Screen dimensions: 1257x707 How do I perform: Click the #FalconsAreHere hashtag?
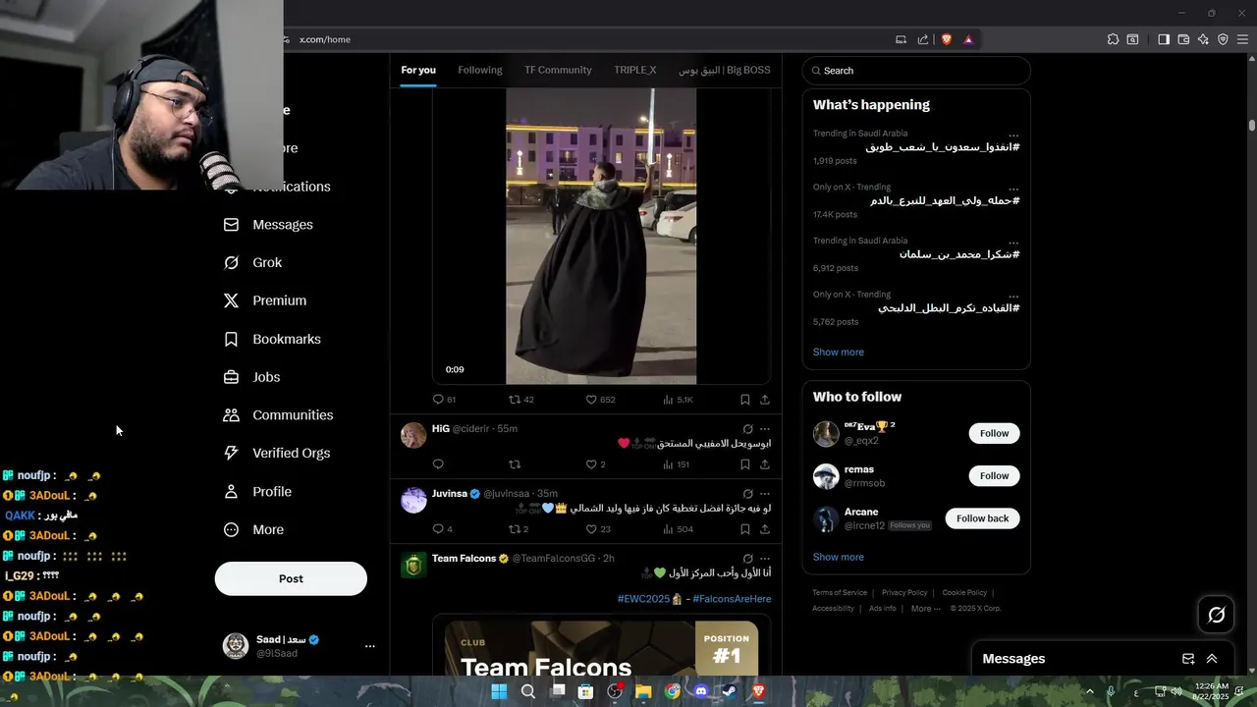pos(732,599)
